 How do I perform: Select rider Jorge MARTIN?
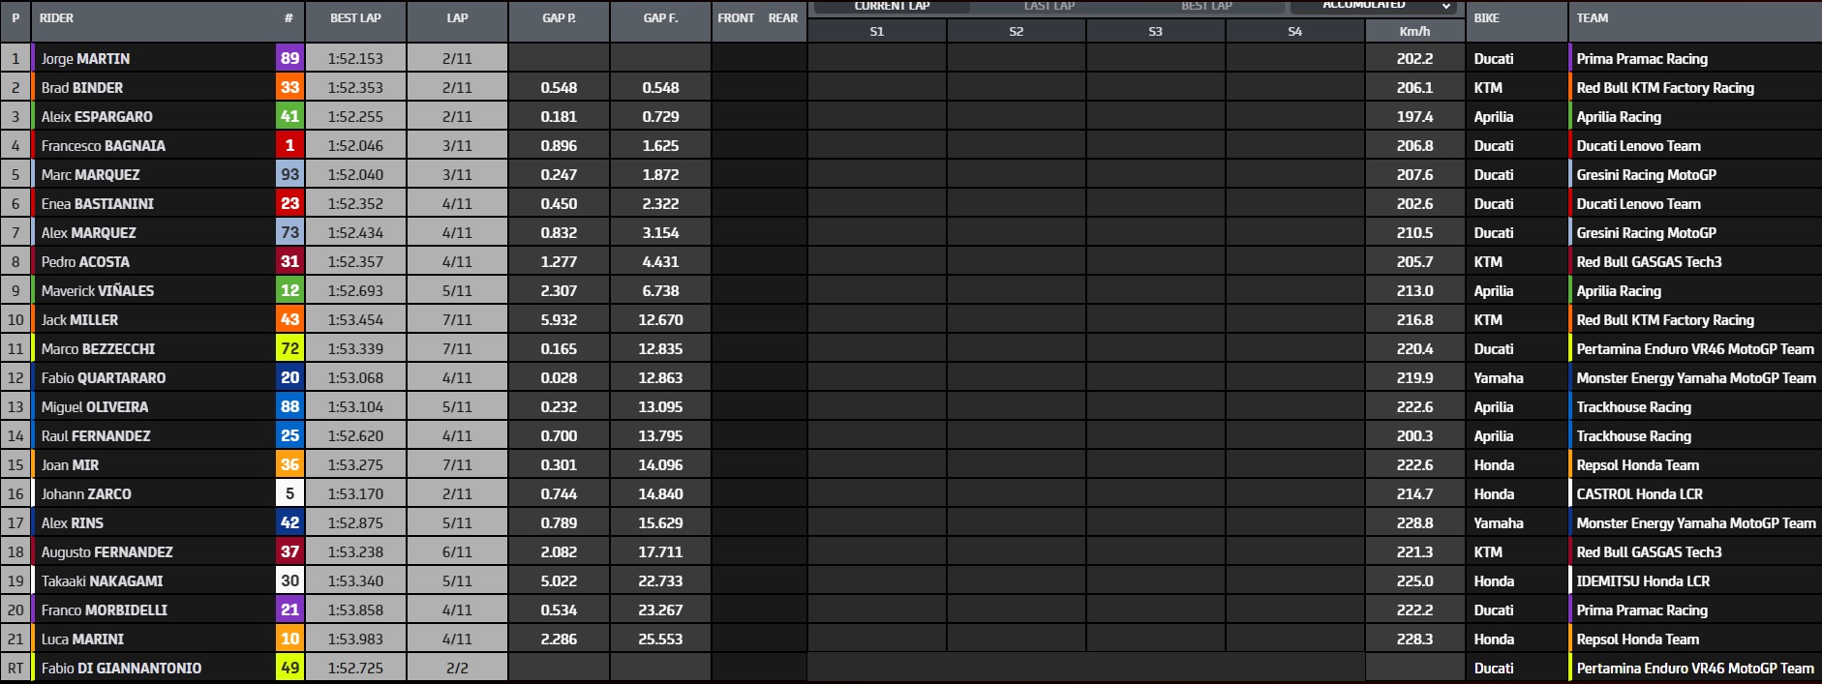pyautogui.click(x=85, y=59)
